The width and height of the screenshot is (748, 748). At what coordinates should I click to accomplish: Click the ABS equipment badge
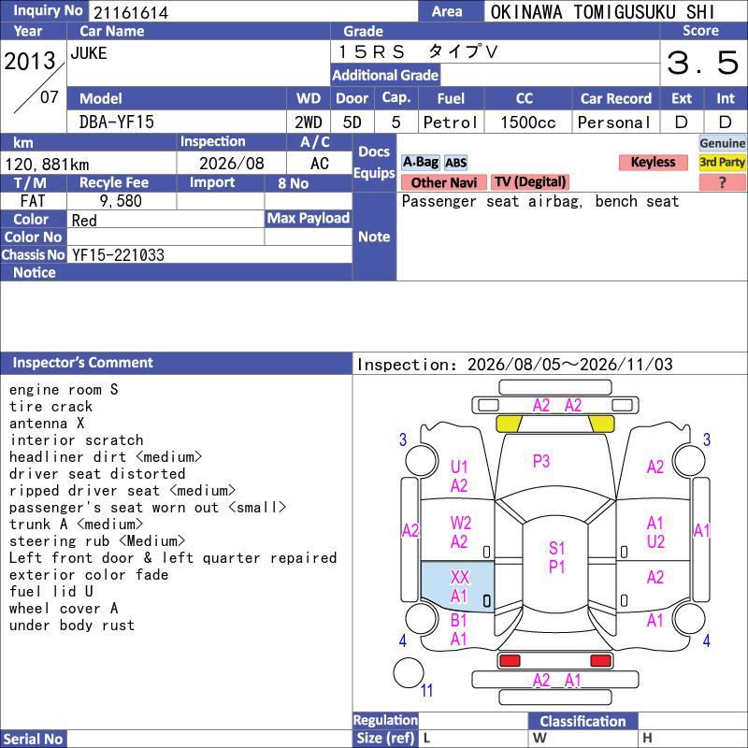point(455,163)
